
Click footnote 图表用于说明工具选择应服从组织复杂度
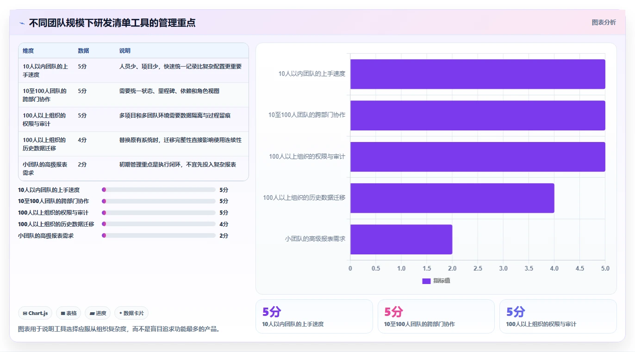120,329
